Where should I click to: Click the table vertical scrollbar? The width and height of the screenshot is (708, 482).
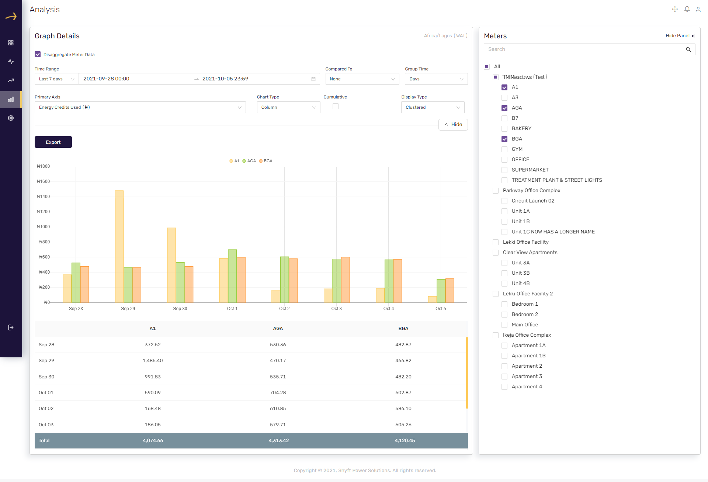[x=467, y=372]
